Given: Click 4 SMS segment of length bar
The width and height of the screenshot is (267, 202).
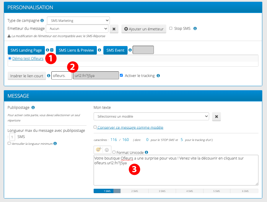Looking at the screenshot, I should coord(190,191).
